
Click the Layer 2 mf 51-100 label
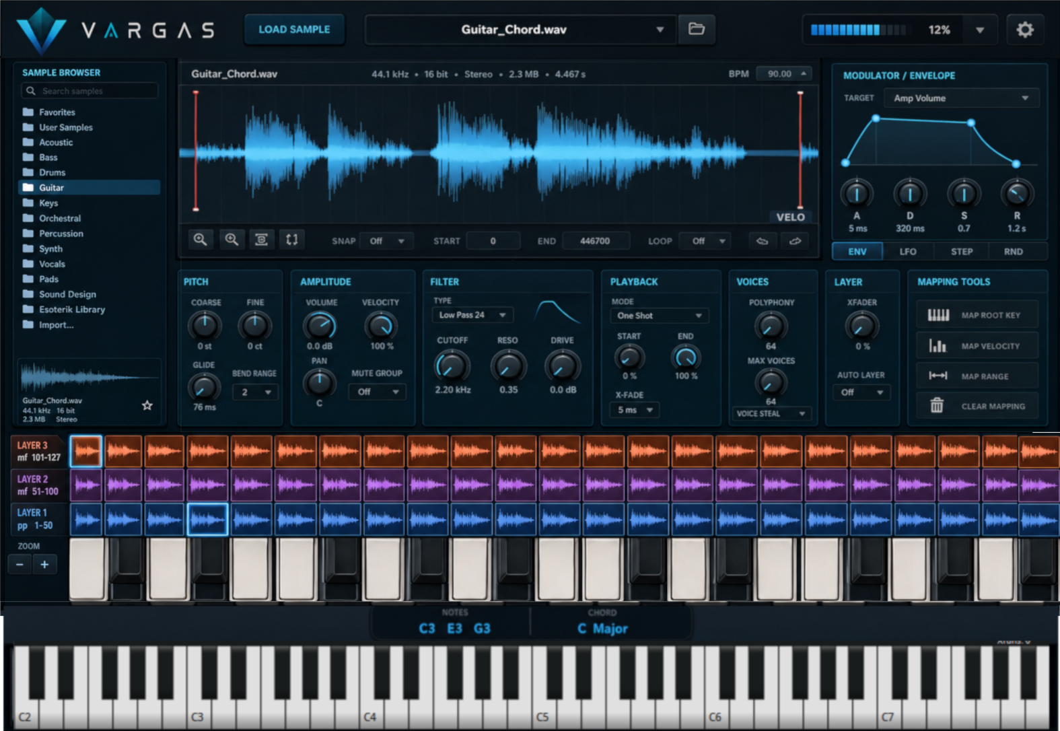click(38, 485)
